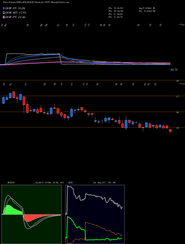
Task: Click the 'Pre L: 14.62' value
Action: (116, 14)
